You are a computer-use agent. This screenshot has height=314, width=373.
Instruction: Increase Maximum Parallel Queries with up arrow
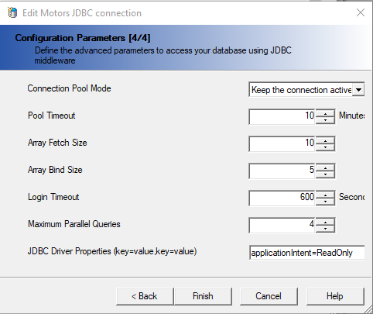(325, 222)
